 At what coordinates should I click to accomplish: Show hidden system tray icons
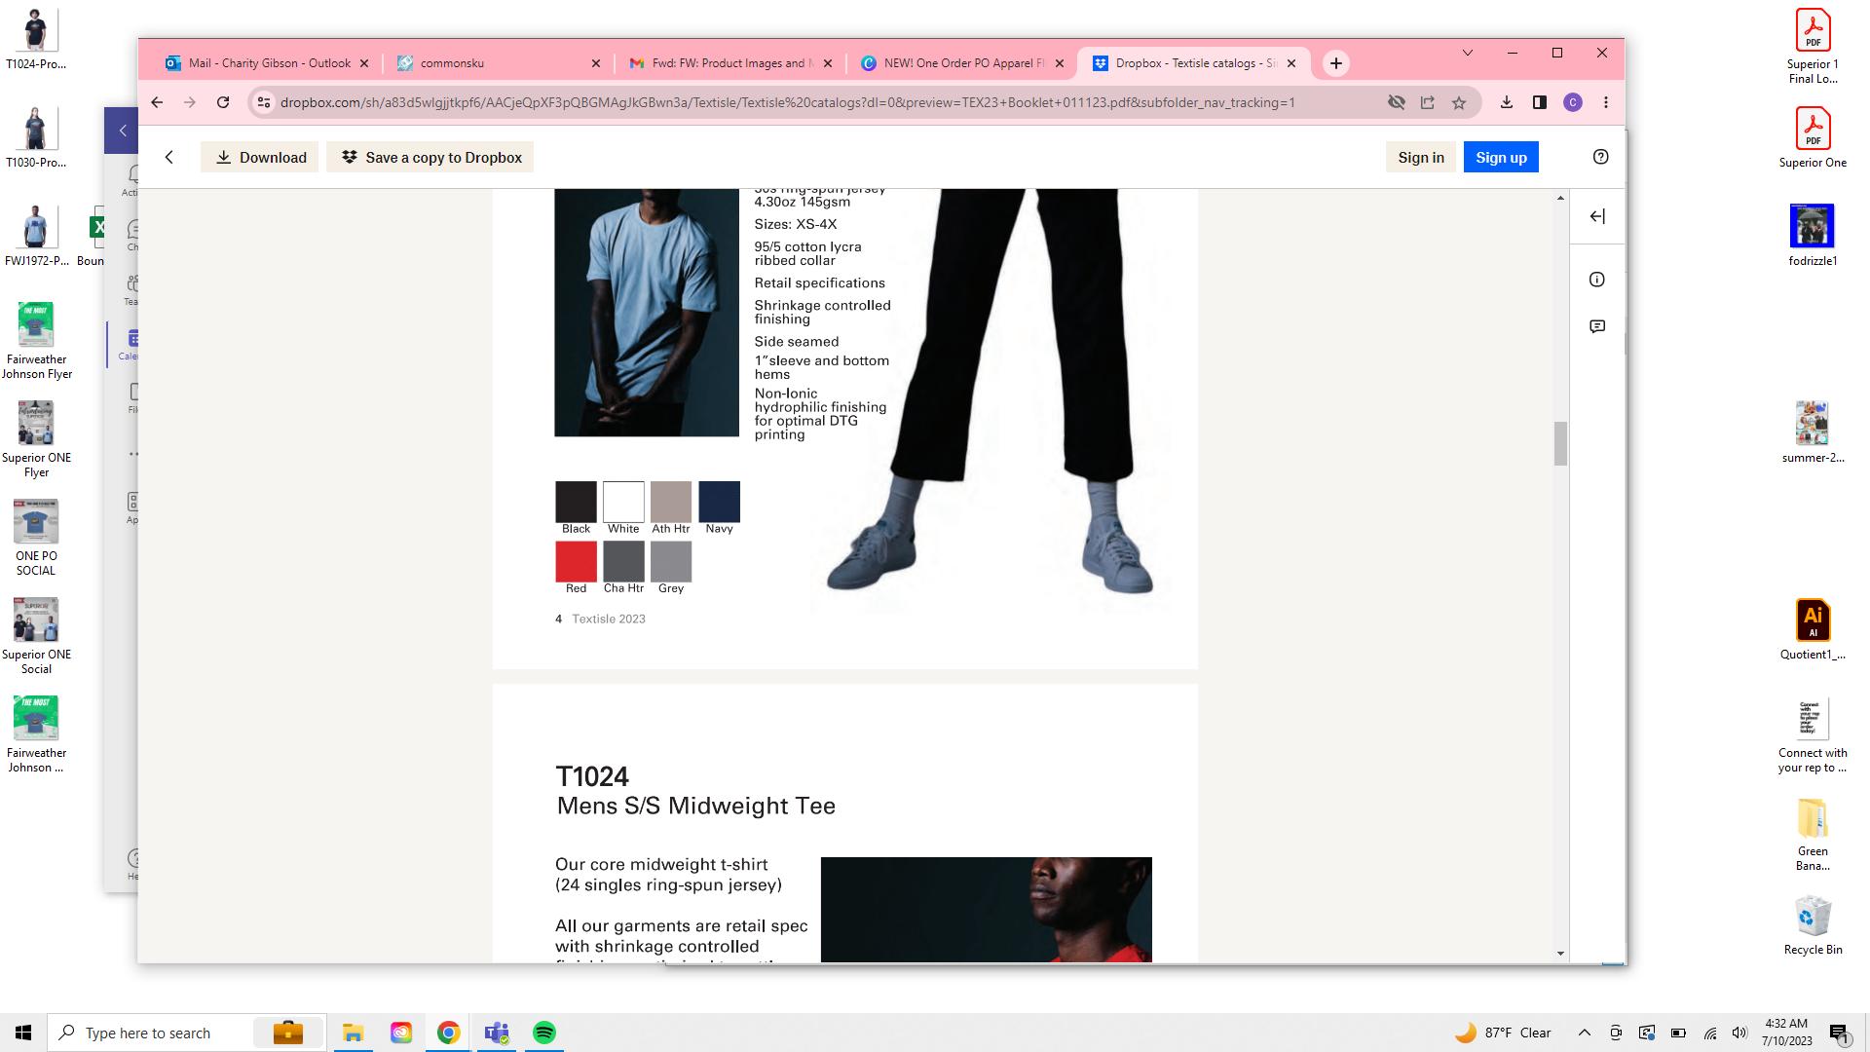pos(1585,1033)
